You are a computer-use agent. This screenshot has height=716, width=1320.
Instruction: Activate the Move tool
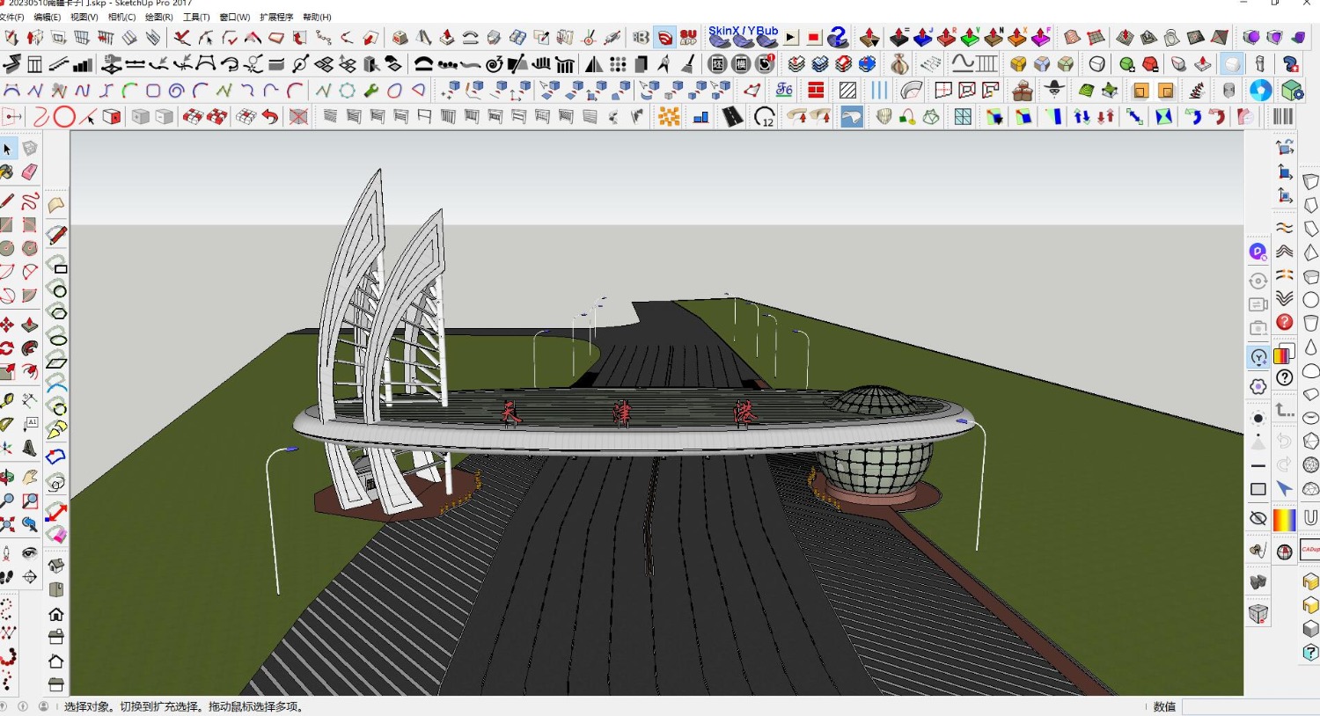7,325
